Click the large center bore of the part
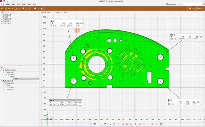This screenshot has width=205, height=127. tap(97, 64)
